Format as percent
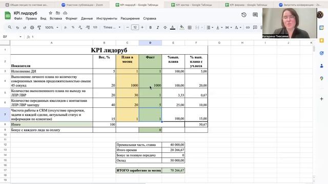 pyautogui.click(x=73, y=27)
